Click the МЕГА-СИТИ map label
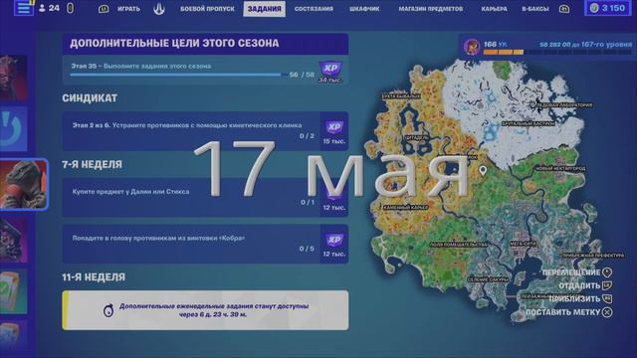637x358 pixels. [523, 244]
